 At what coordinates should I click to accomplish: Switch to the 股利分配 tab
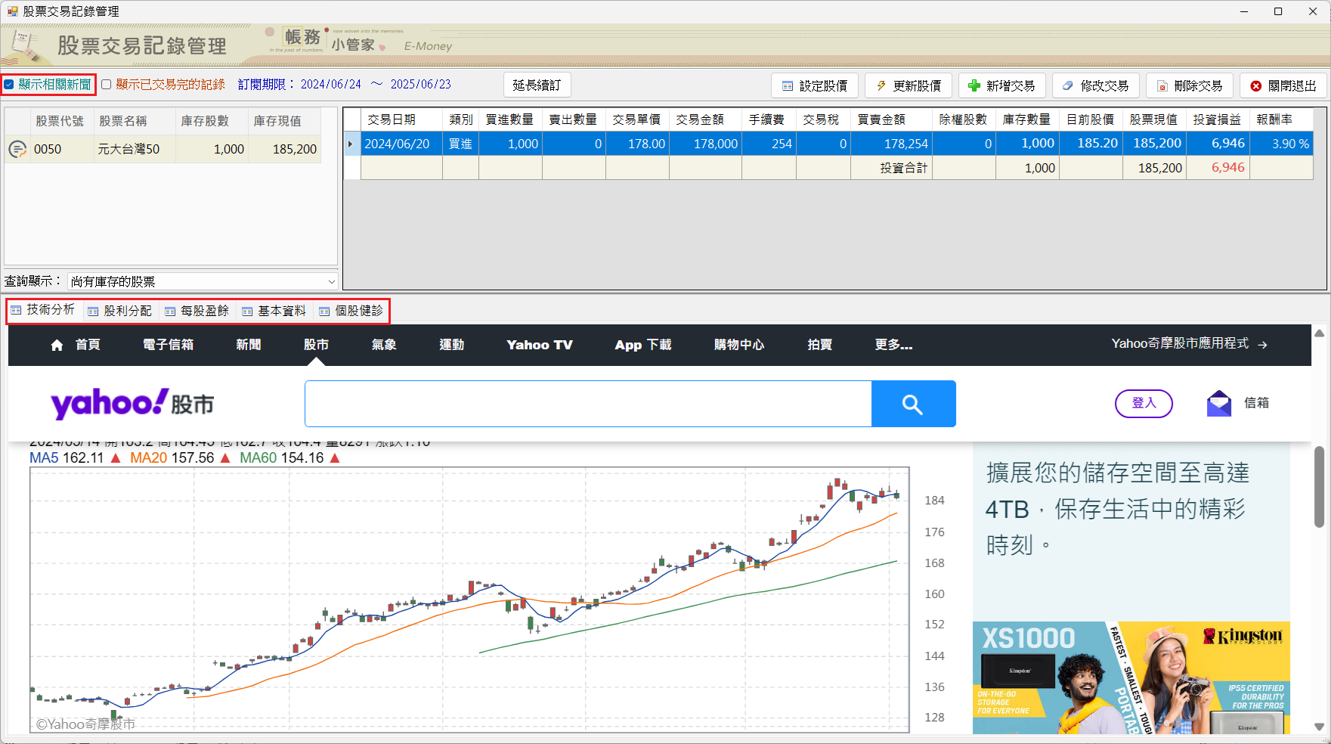pos(120,311)
